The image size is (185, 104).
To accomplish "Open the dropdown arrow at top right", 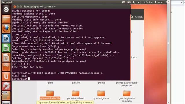I will coord(182,2).
